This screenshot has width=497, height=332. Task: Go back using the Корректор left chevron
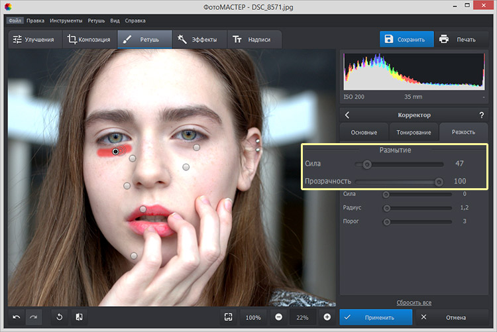click(x=347, y=115)
